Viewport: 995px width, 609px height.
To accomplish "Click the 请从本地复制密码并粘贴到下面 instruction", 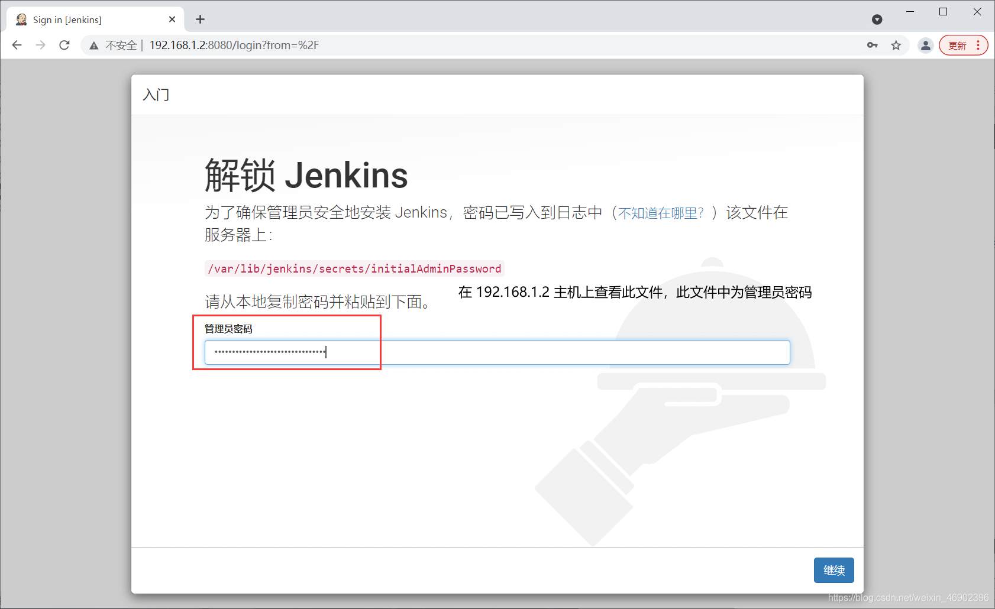I will [x=318, y=302].
